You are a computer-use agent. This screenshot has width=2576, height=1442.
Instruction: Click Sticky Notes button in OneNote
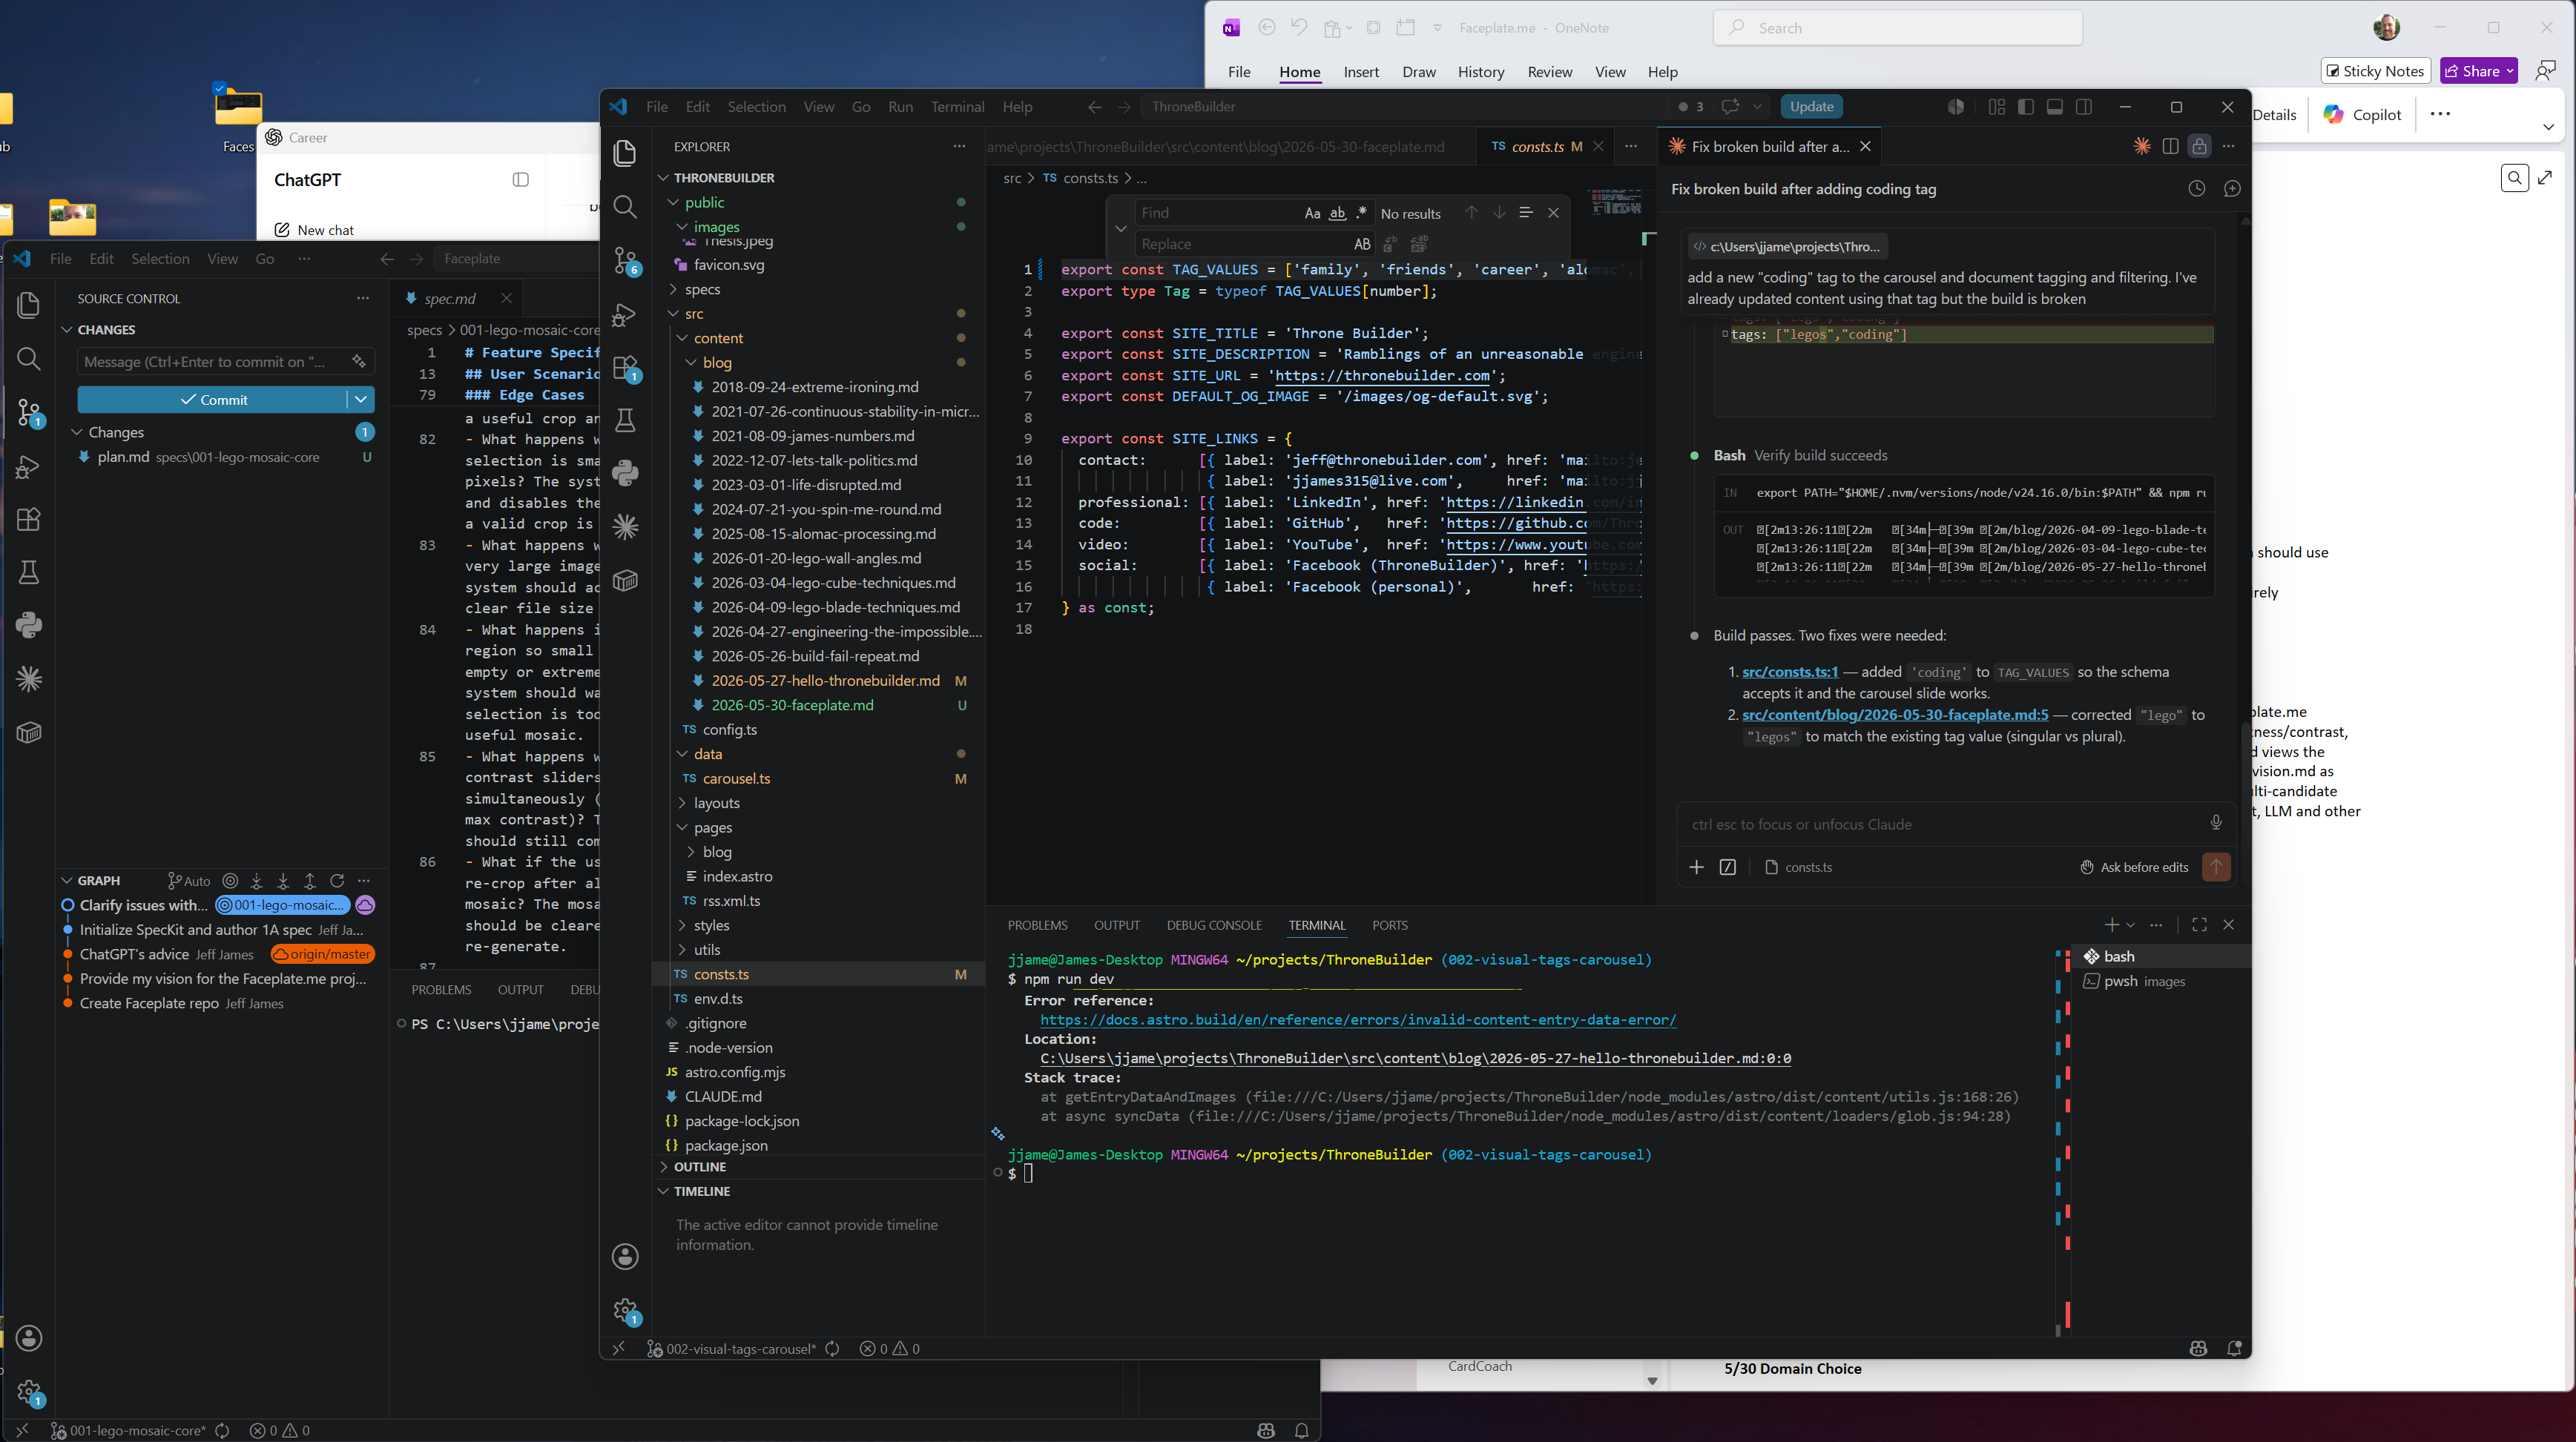2374,71
